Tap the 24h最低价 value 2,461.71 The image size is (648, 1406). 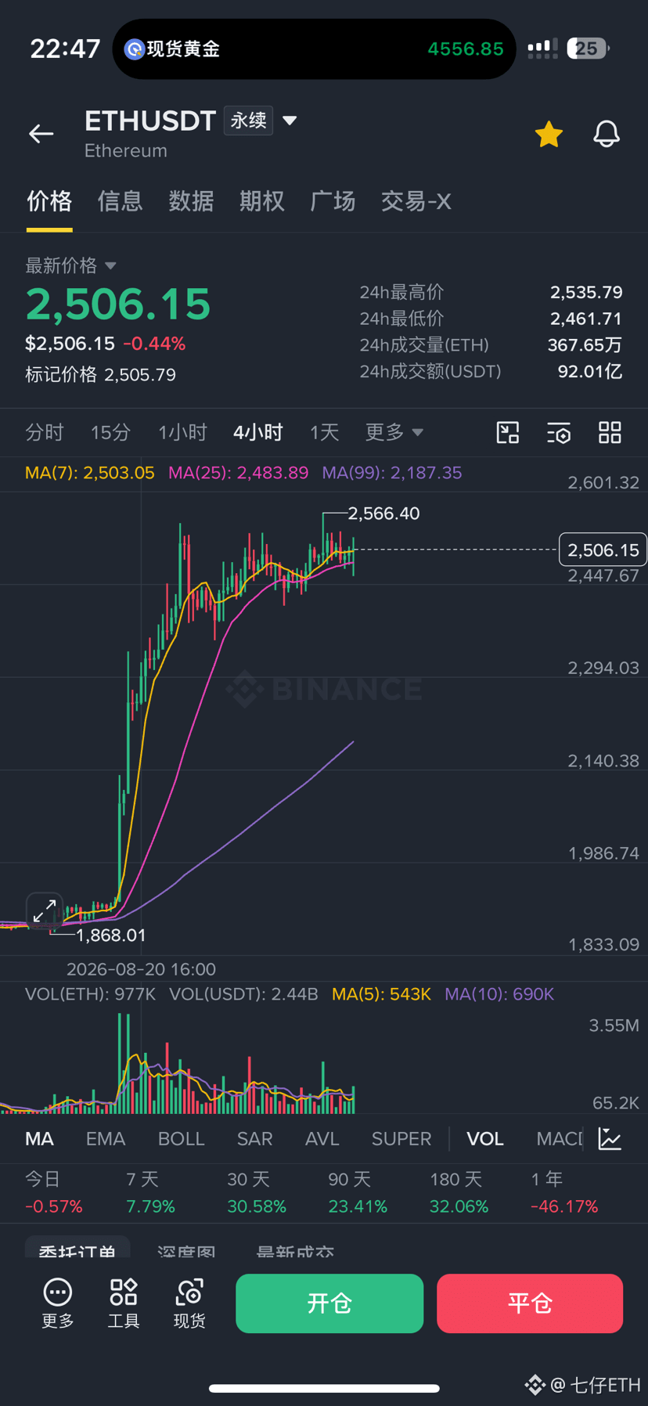click(x=586, y=319)
